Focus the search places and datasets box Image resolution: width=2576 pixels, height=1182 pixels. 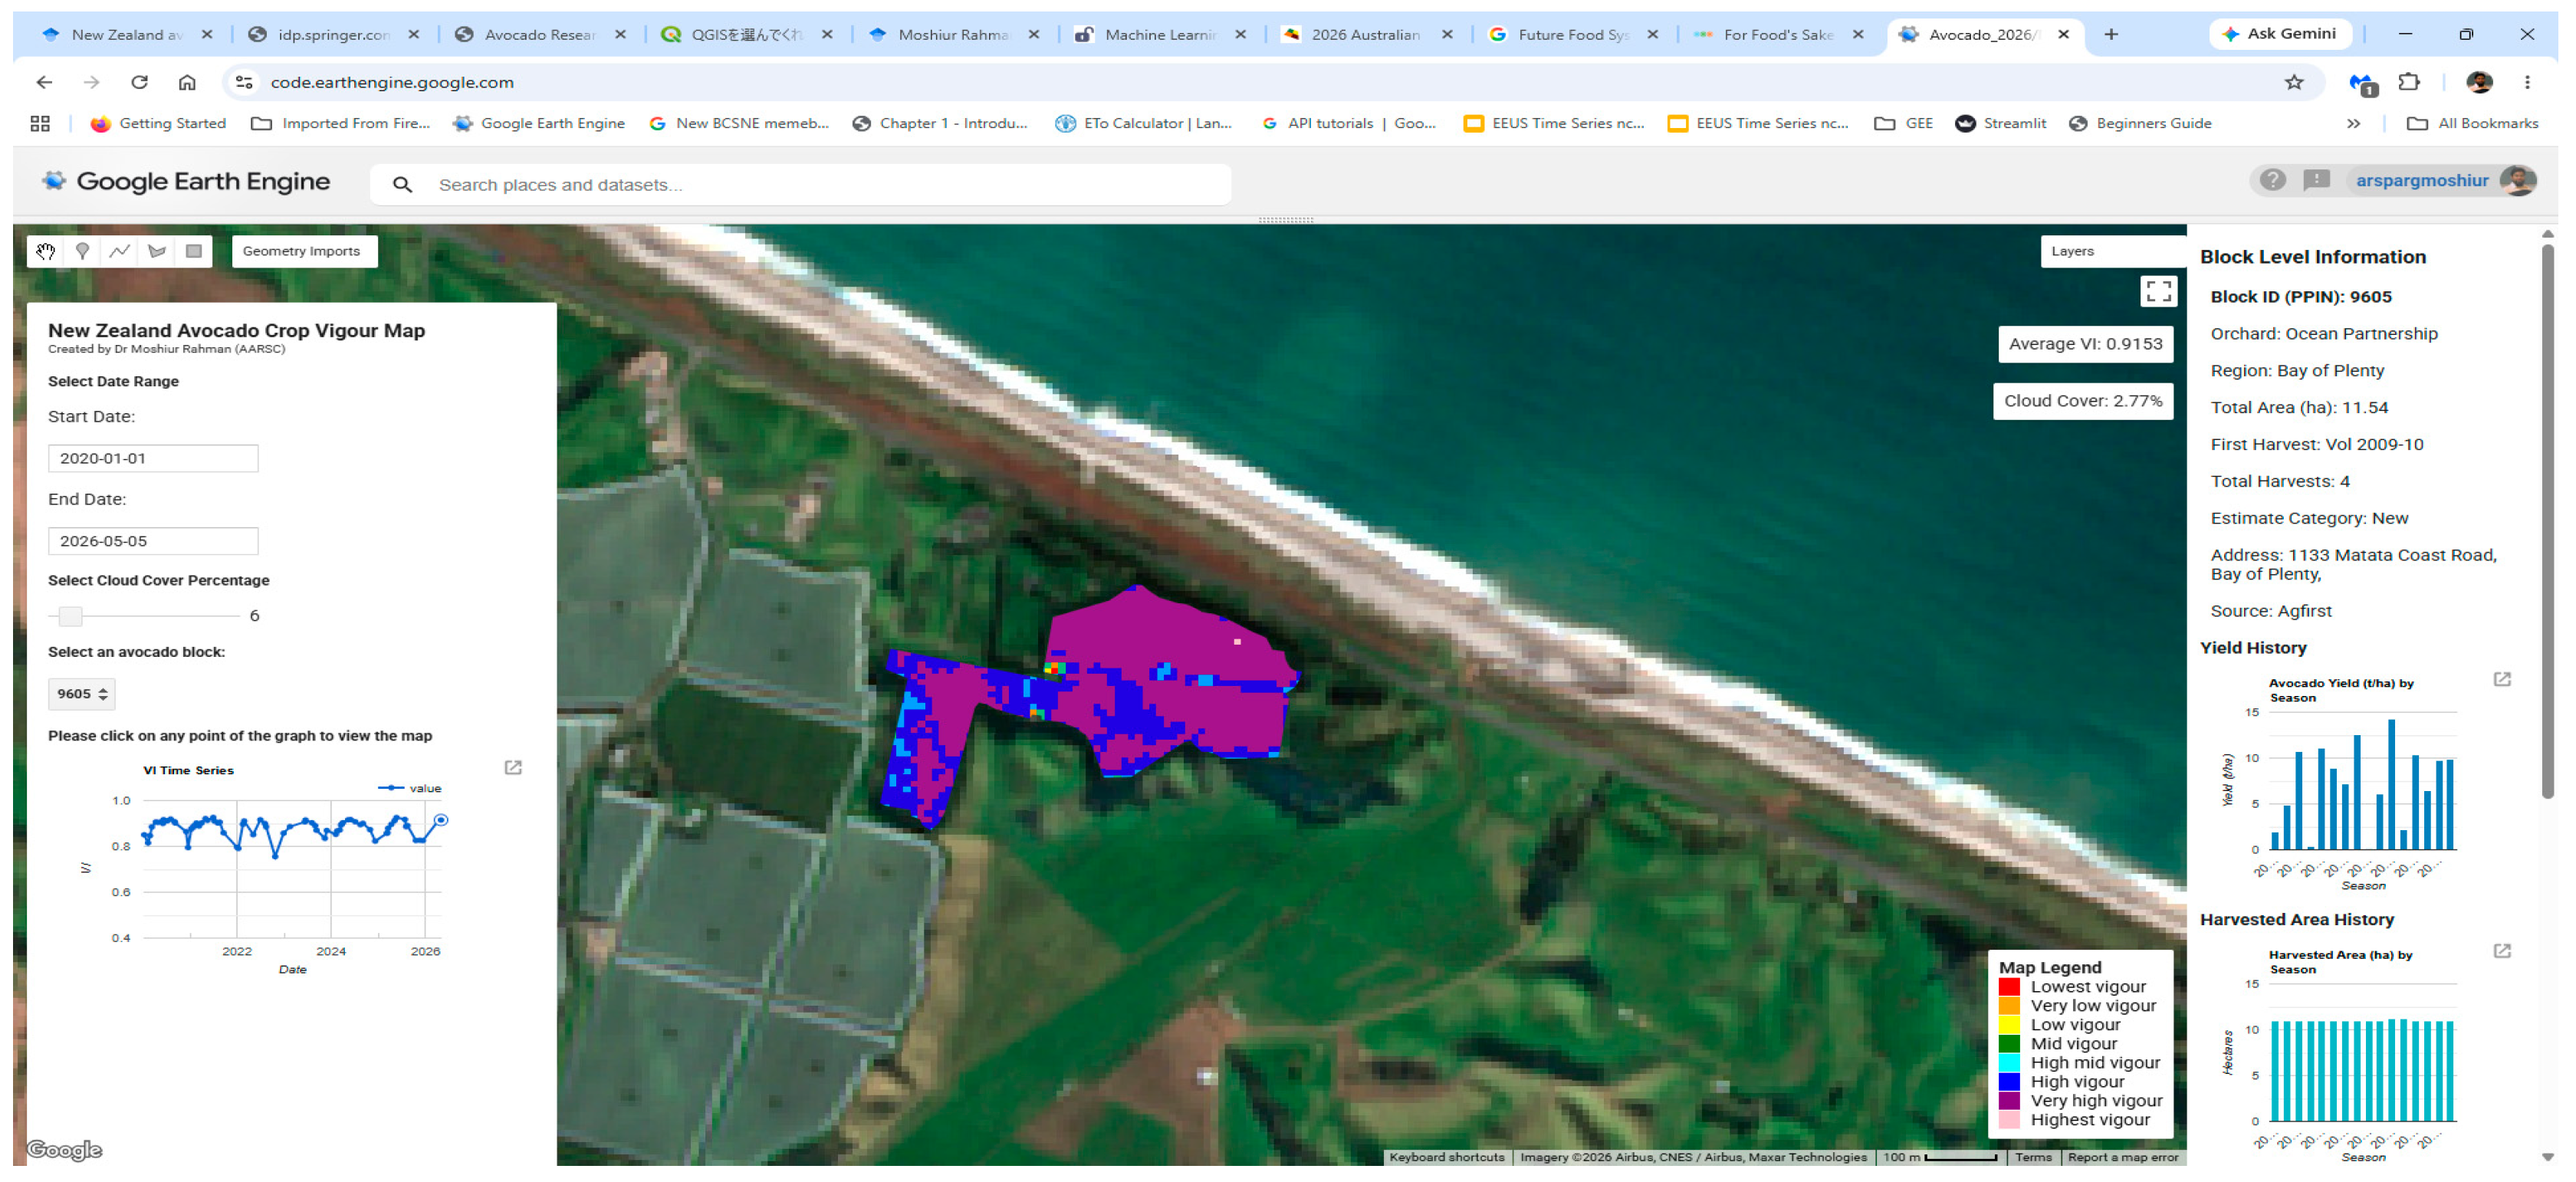pyautogui.click(x=800, y=185)
